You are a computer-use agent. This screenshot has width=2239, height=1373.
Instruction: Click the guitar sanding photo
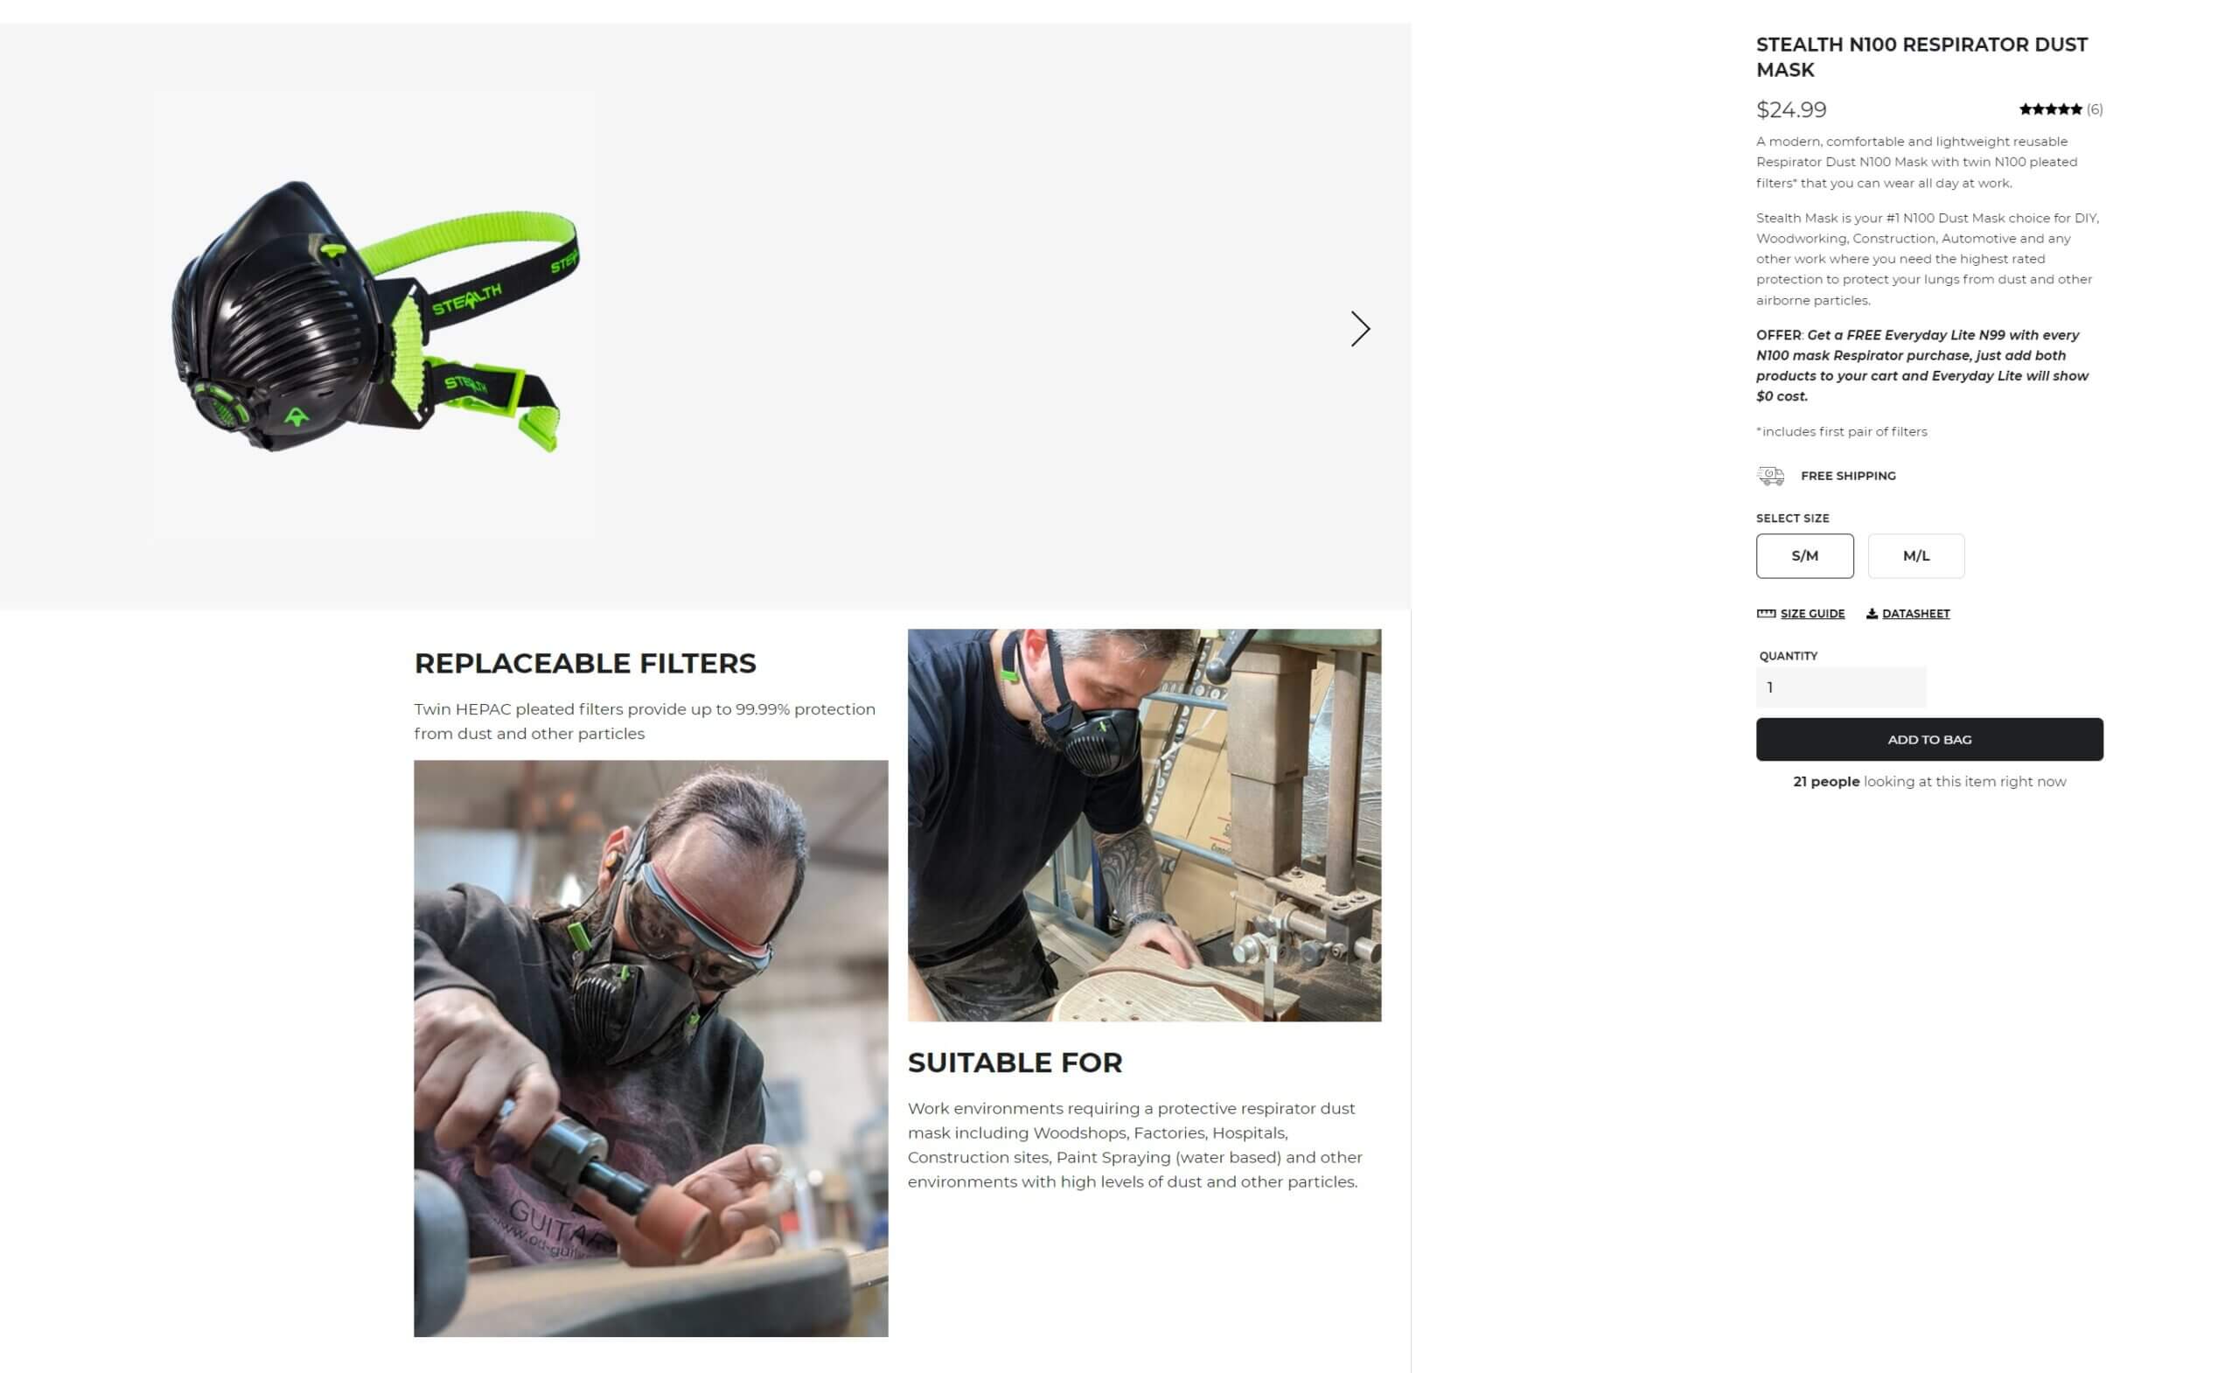(x=651, y=1048)
